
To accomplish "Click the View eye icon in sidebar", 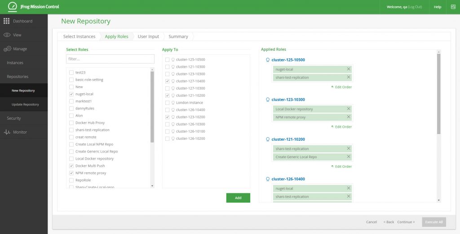I will pyautogui.click(x=7, y=35).
